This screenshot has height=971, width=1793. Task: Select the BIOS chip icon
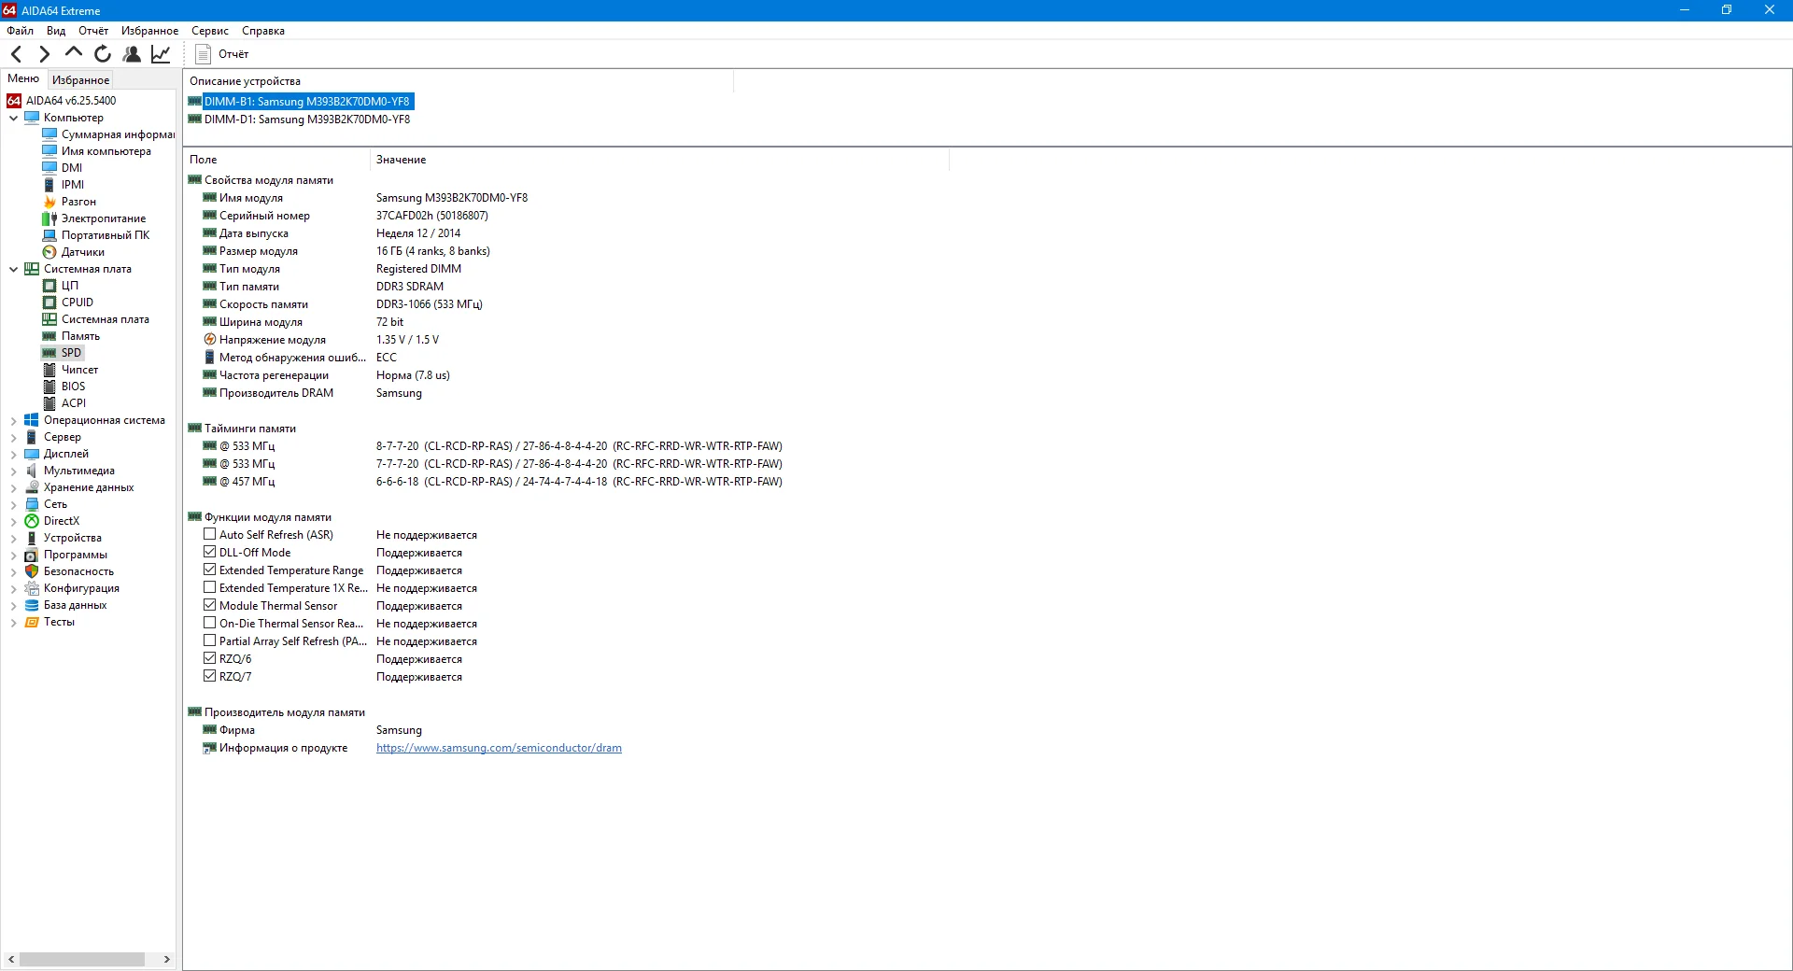[49, 387]
